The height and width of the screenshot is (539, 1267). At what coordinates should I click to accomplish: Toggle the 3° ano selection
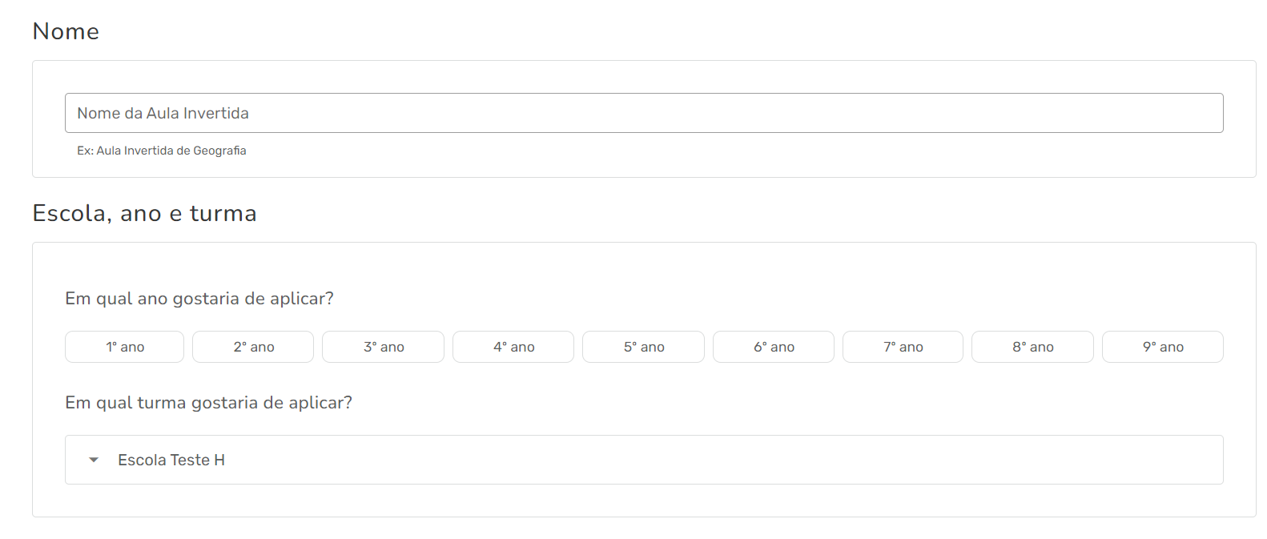click(x=384, y=347)
